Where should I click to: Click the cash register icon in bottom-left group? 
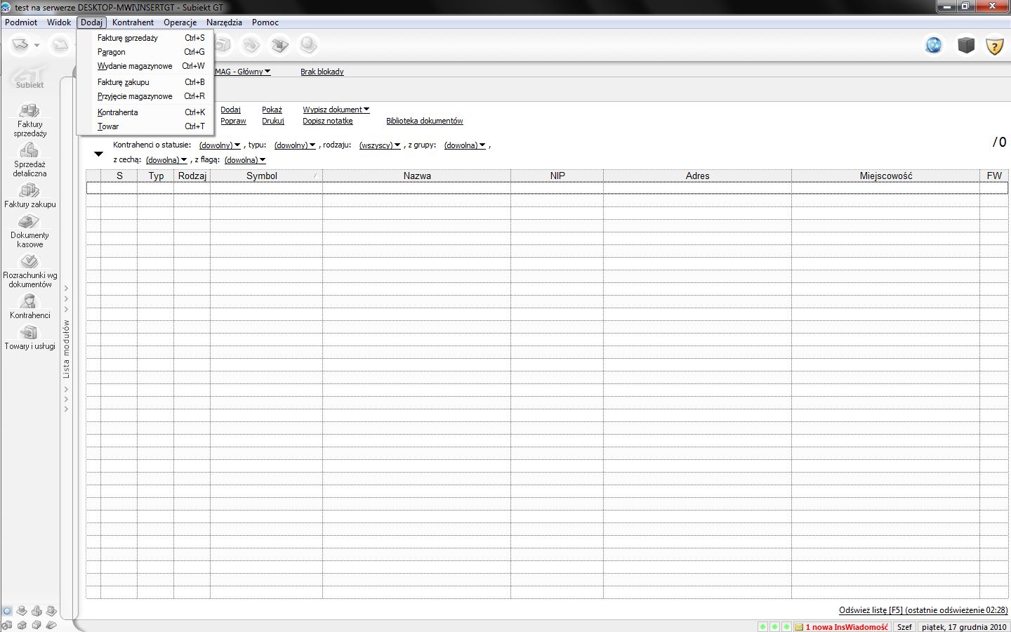pos(37,611)
